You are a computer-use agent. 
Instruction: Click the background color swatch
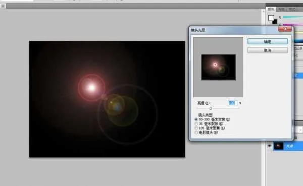pos(275,22)
